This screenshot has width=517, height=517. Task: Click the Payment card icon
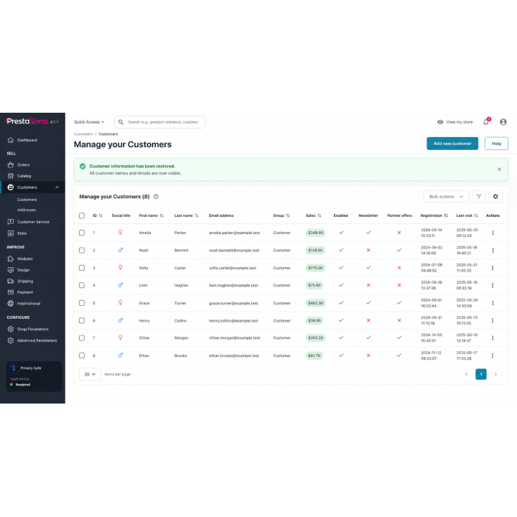(x=11, y=292)
